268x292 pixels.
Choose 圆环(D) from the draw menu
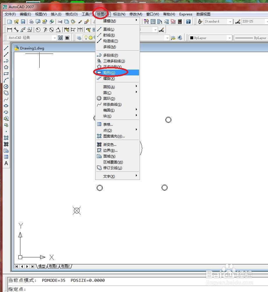pos(118,98)
